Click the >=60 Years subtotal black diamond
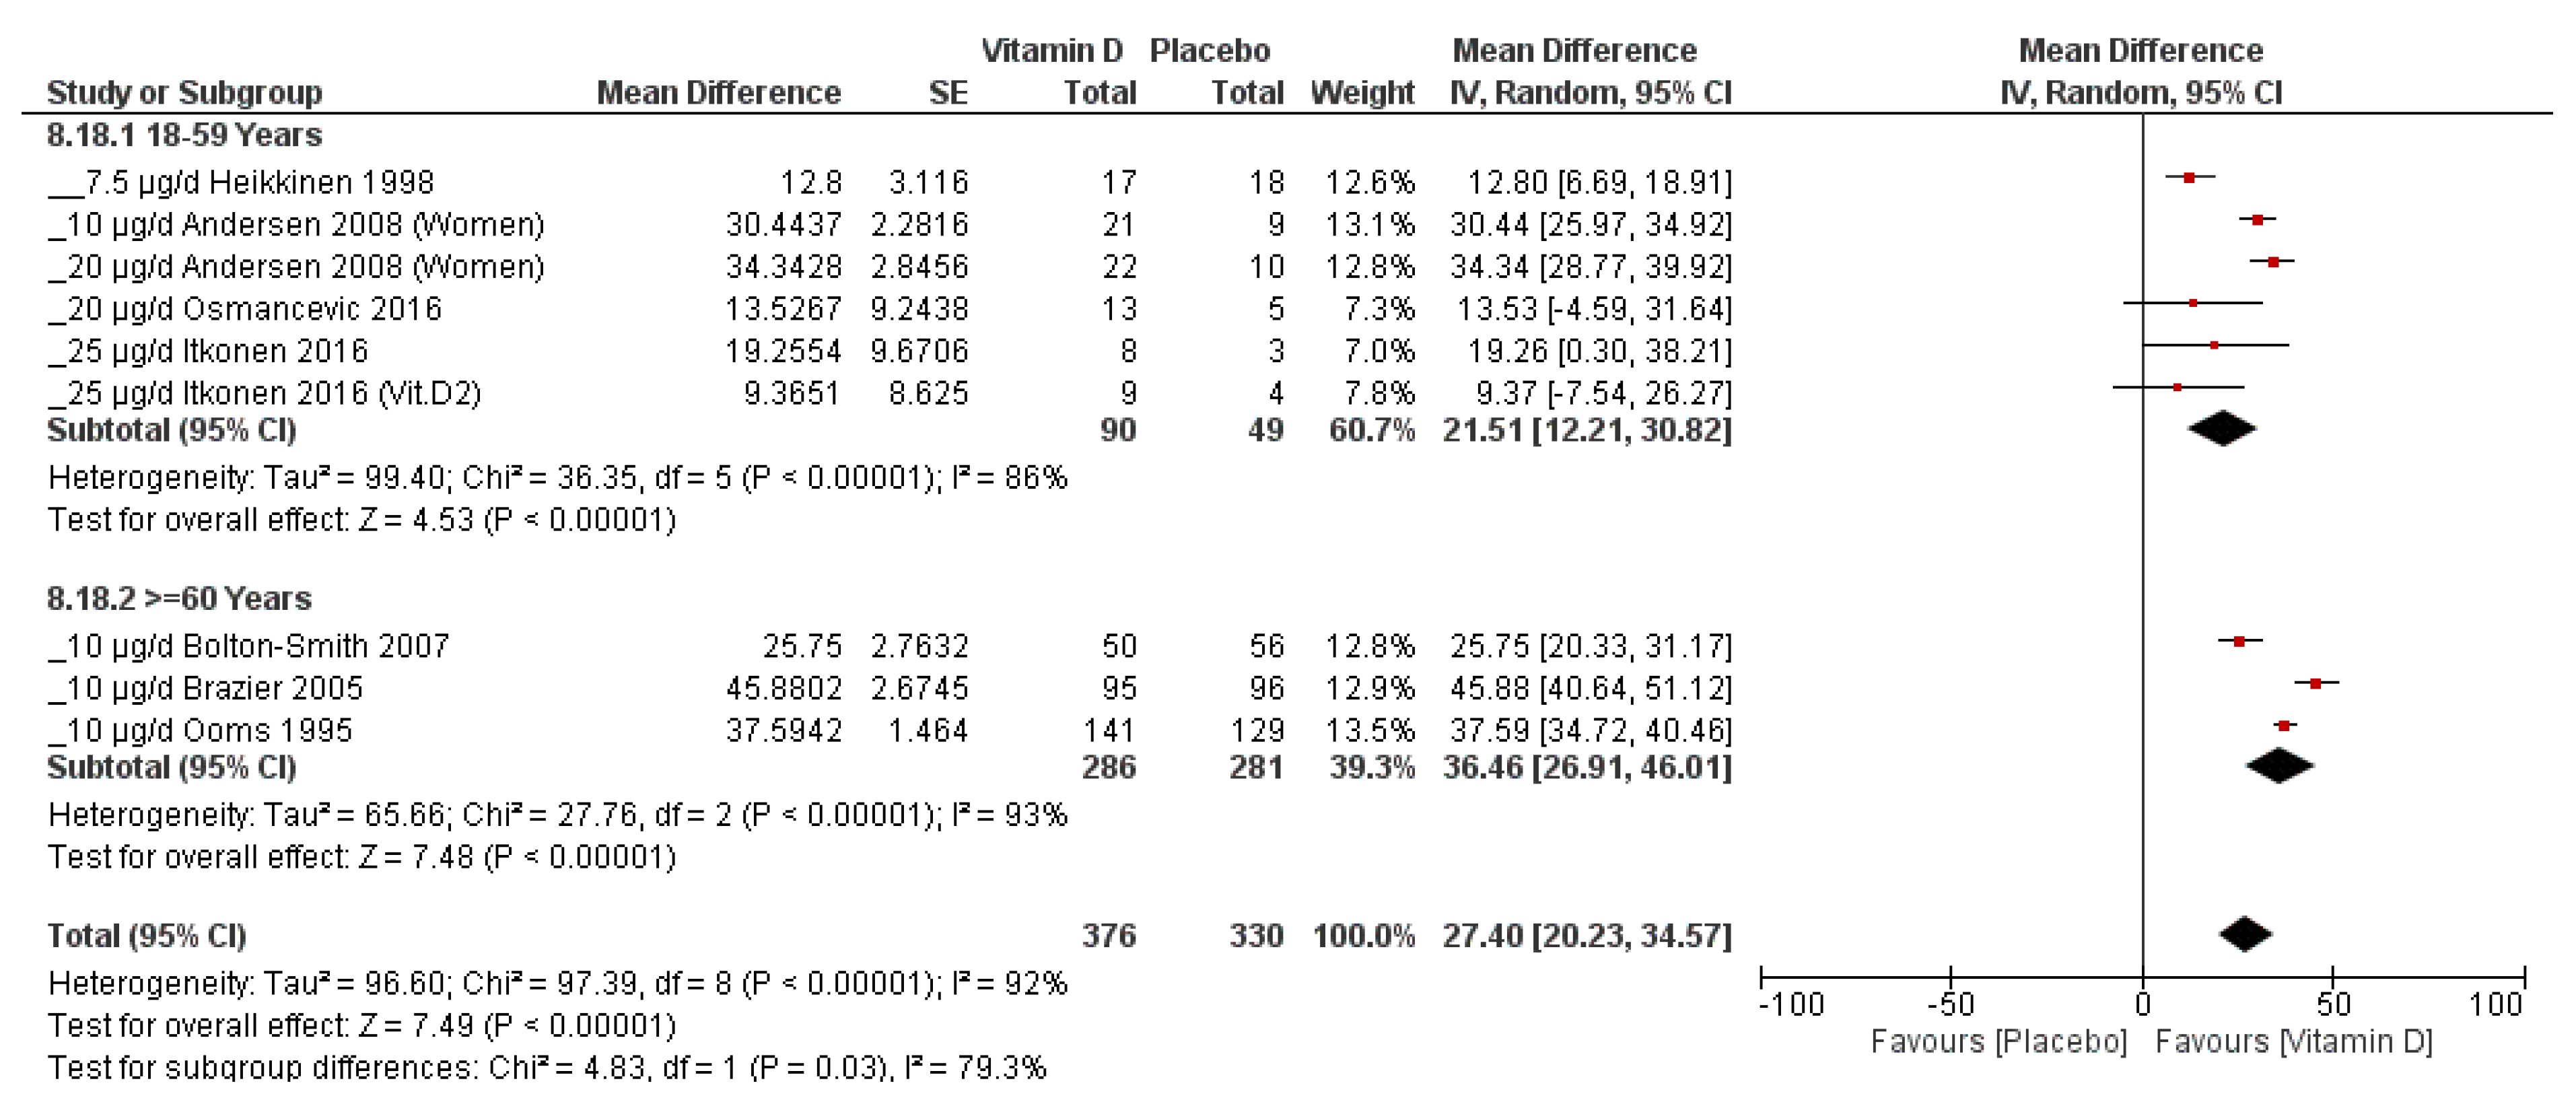2576x1102 pixels. click(x=2280, y=767)
